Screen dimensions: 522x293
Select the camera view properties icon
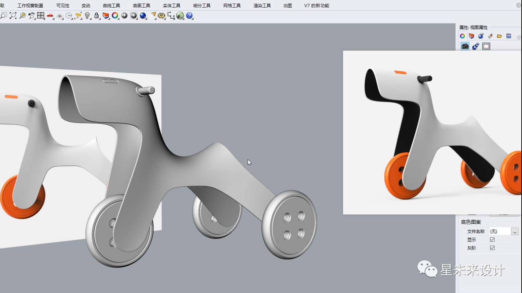point(465,46)
